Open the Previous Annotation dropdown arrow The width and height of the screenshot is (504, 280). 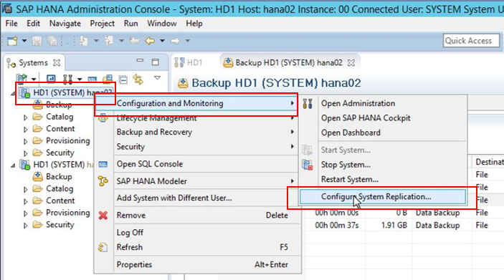pos(121,41)
